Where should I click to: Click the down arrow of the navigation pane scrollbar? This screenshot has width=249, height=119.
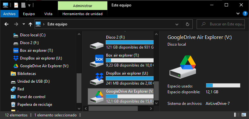click(79, 109)
